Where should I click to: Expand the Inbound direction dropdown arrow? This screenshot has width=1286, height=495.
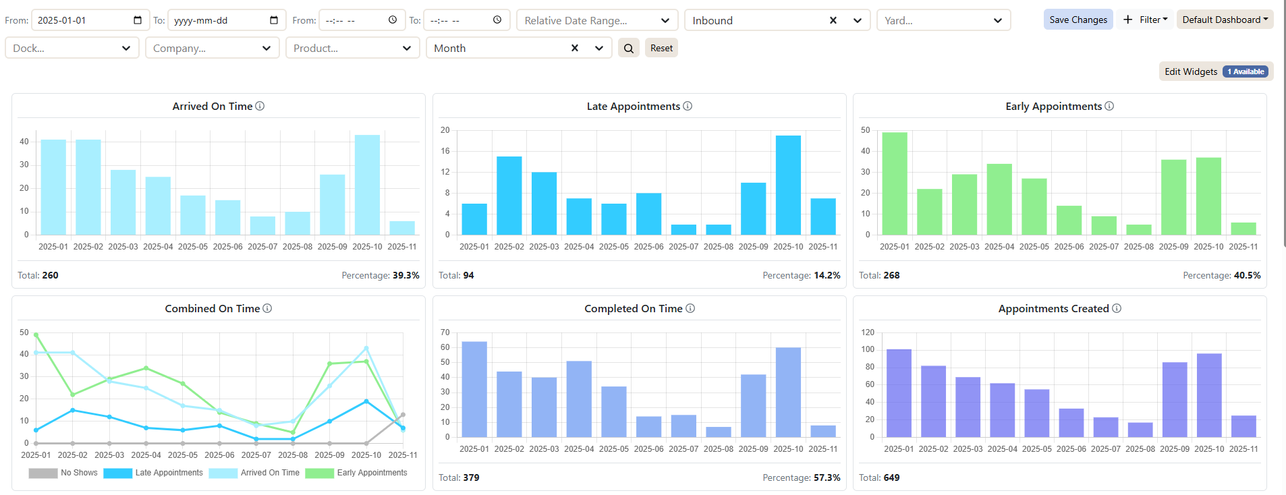pos(858,20)
